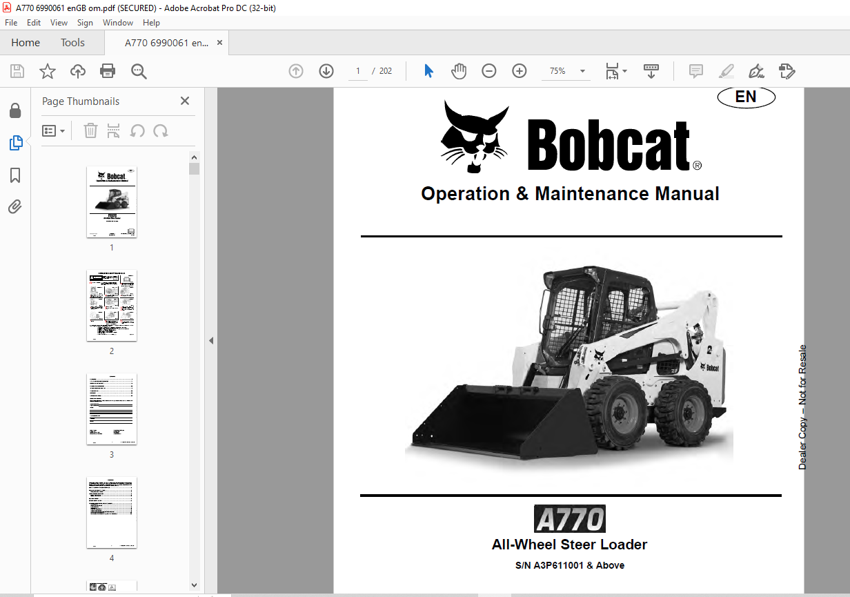
Task: Close the Page Thumbnails panel
Action: click(185, 101)
